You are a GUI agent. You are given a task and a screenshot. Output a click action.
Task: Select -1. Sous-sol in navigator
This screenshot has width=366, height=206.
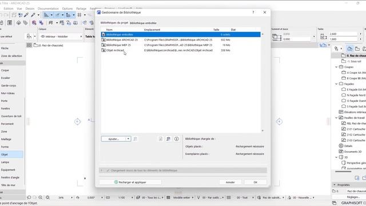point(354,61)
